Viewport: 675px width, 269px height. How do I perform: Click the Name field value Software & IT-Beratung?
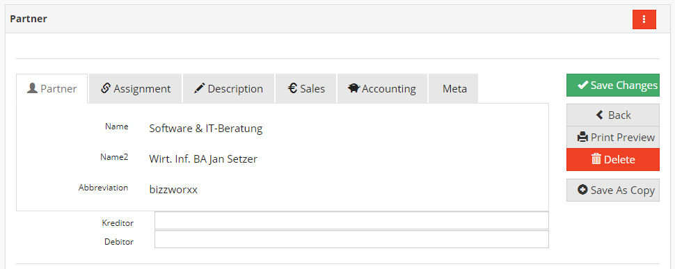point(206,129)
